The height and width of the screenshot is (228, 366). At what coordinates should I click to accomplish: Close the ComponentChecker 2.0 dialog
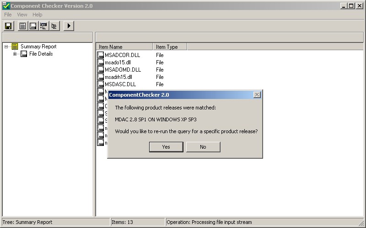pyautogui.click(x=257, y=95)
